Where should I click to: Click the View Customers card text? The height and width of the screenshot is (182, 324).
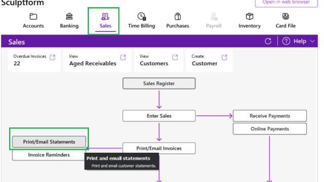tap(154, 63)
